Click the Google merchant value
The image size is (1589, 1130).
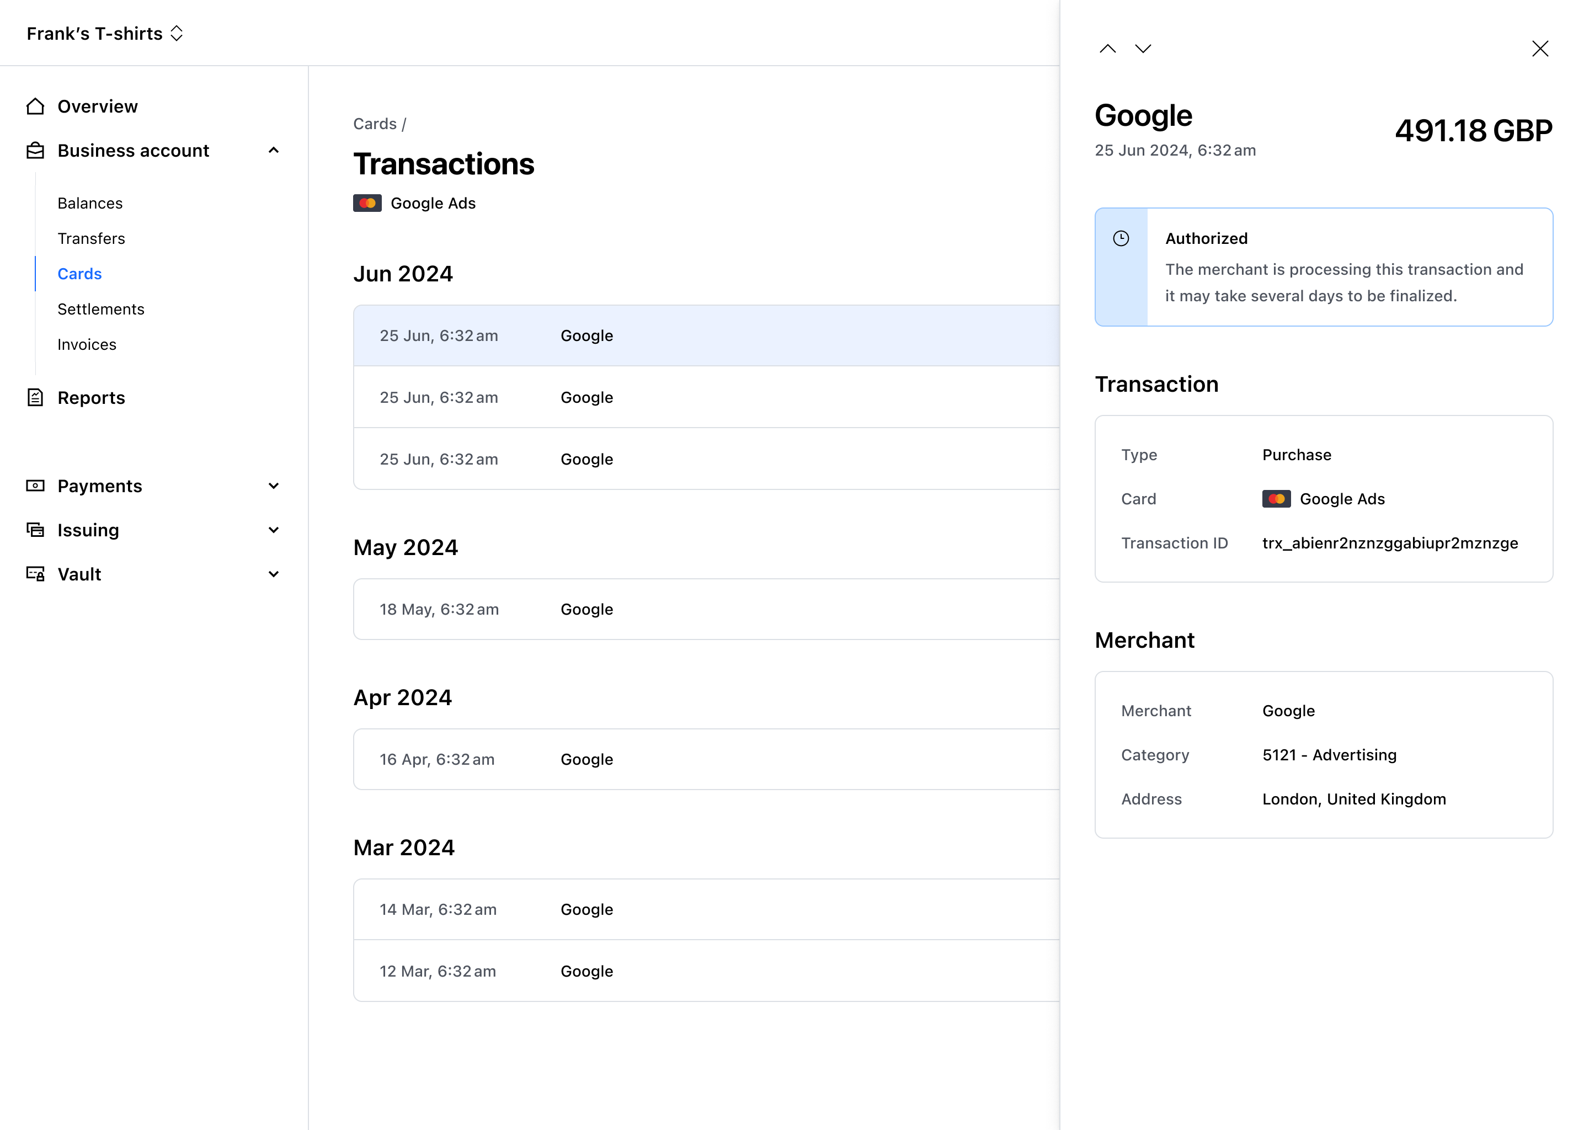point(1288,711)
